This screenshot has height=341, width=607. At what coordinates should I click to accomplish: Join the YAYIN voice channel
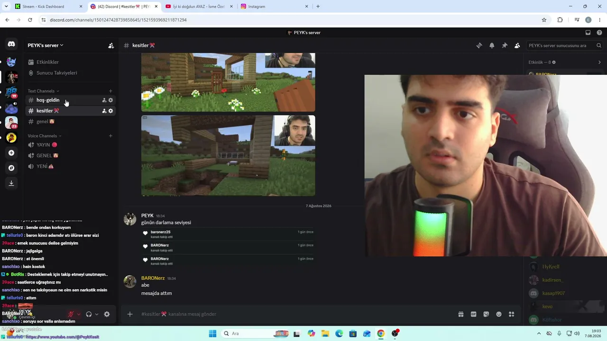[x=47, y=145]
